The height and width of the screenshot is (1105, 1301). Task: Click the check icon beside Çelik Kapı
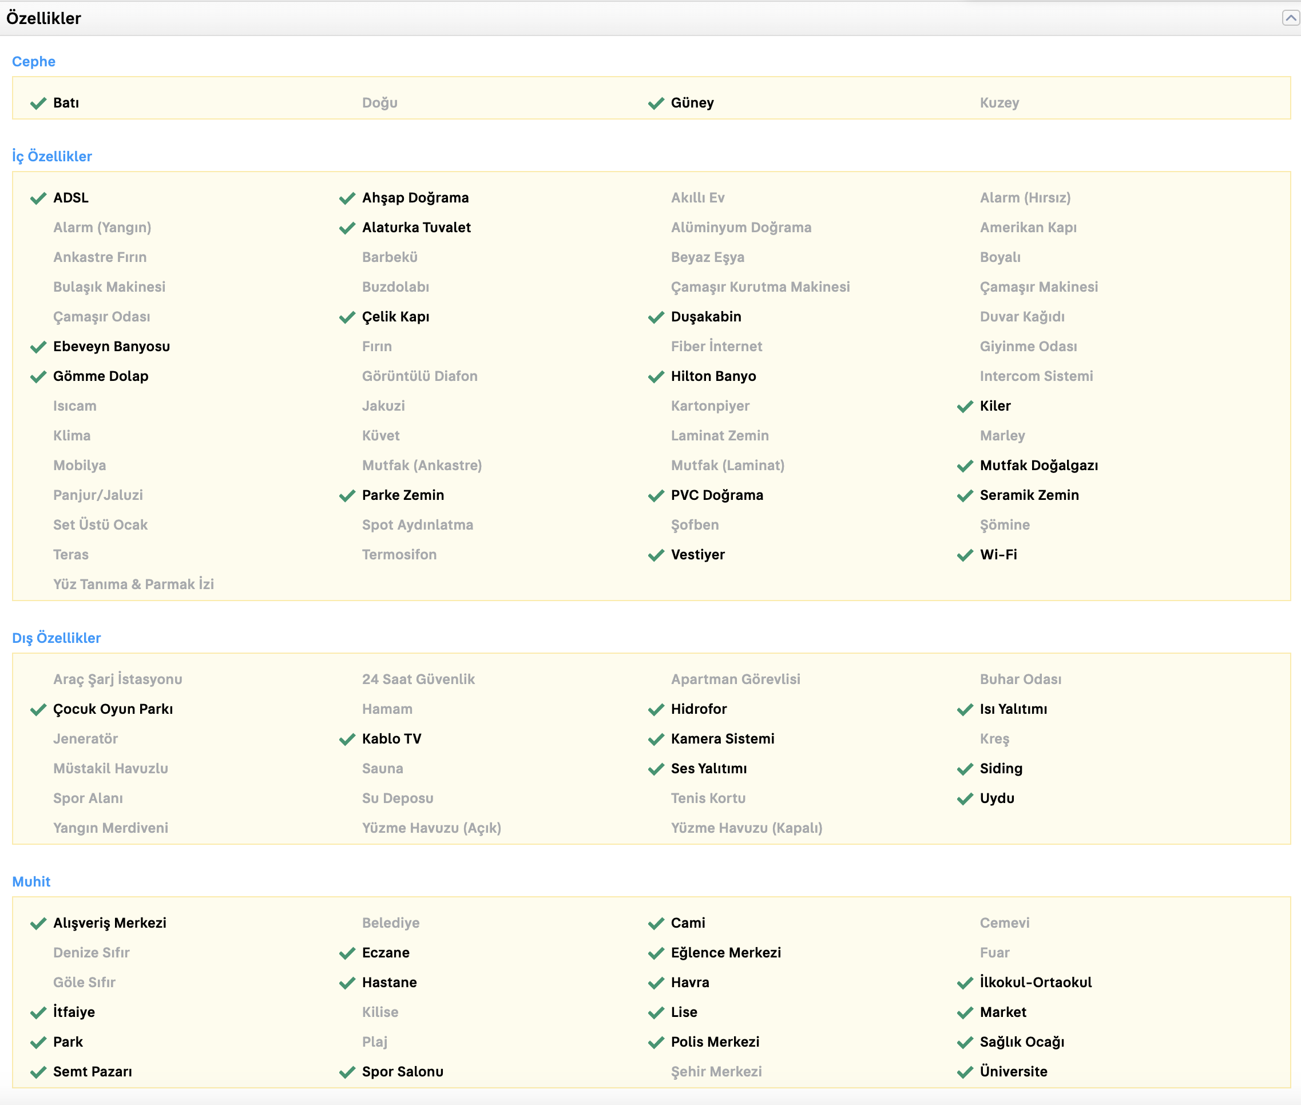[347, 317]
